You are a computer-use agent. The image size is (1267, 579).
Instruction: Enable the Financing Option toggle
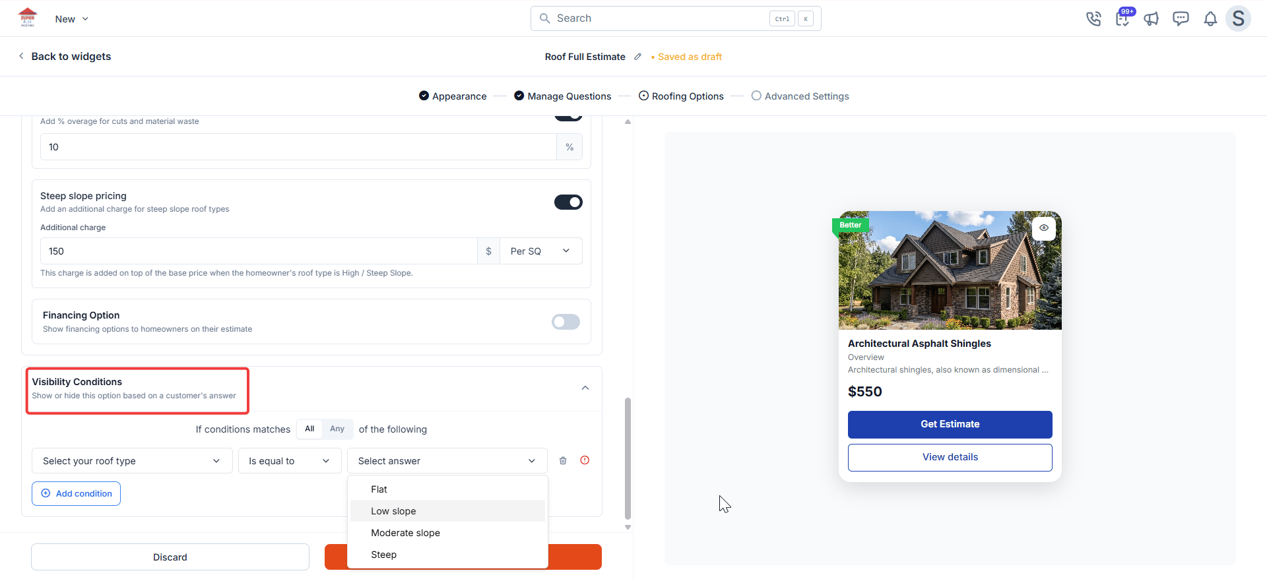pos(566,322)
